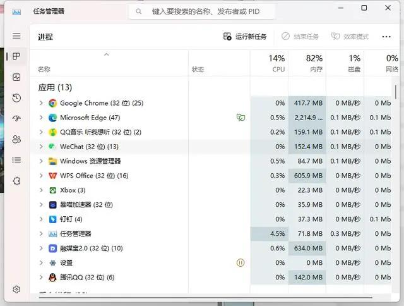Sort by the 网络 column header

point(381,63)
